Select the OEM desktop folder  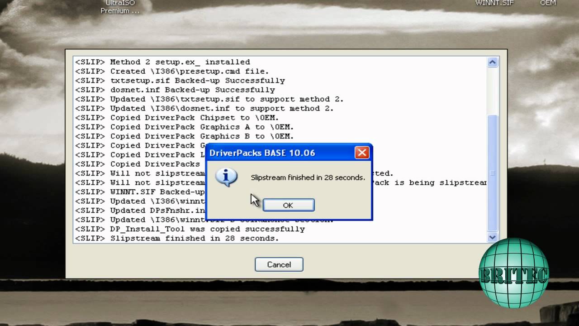548,3
